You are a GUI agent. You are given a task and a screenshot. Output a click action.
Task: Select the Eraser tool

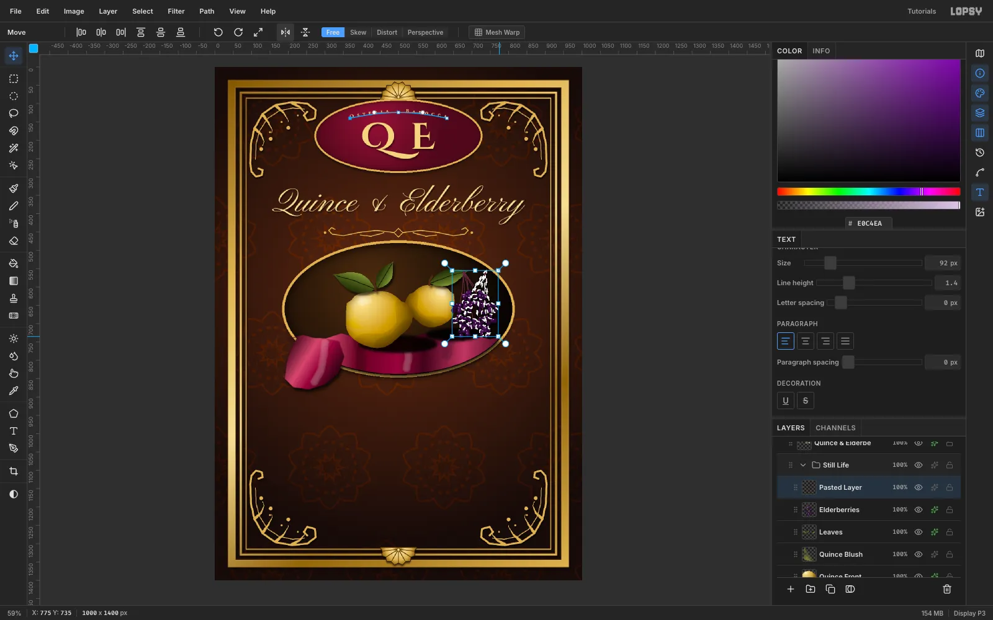tap(14, 241)
